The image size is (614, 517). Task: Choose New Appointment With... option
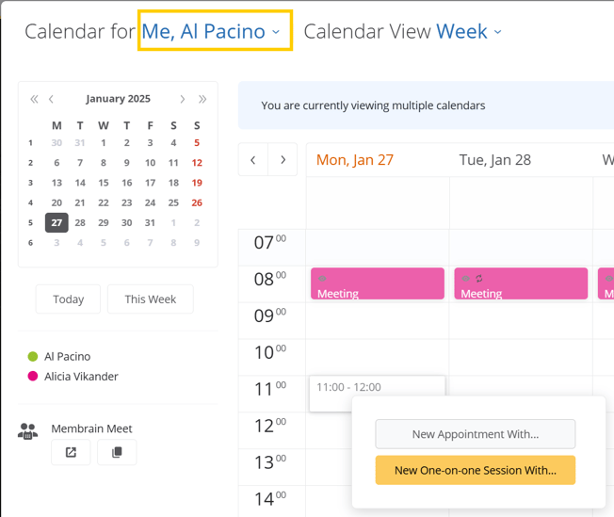point(476,434)
